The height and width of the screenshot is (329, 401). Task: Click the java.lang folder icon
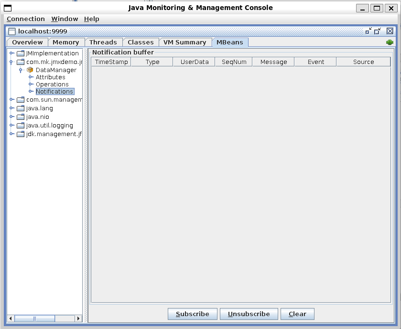pyautogui.click(x=21, y=108)
